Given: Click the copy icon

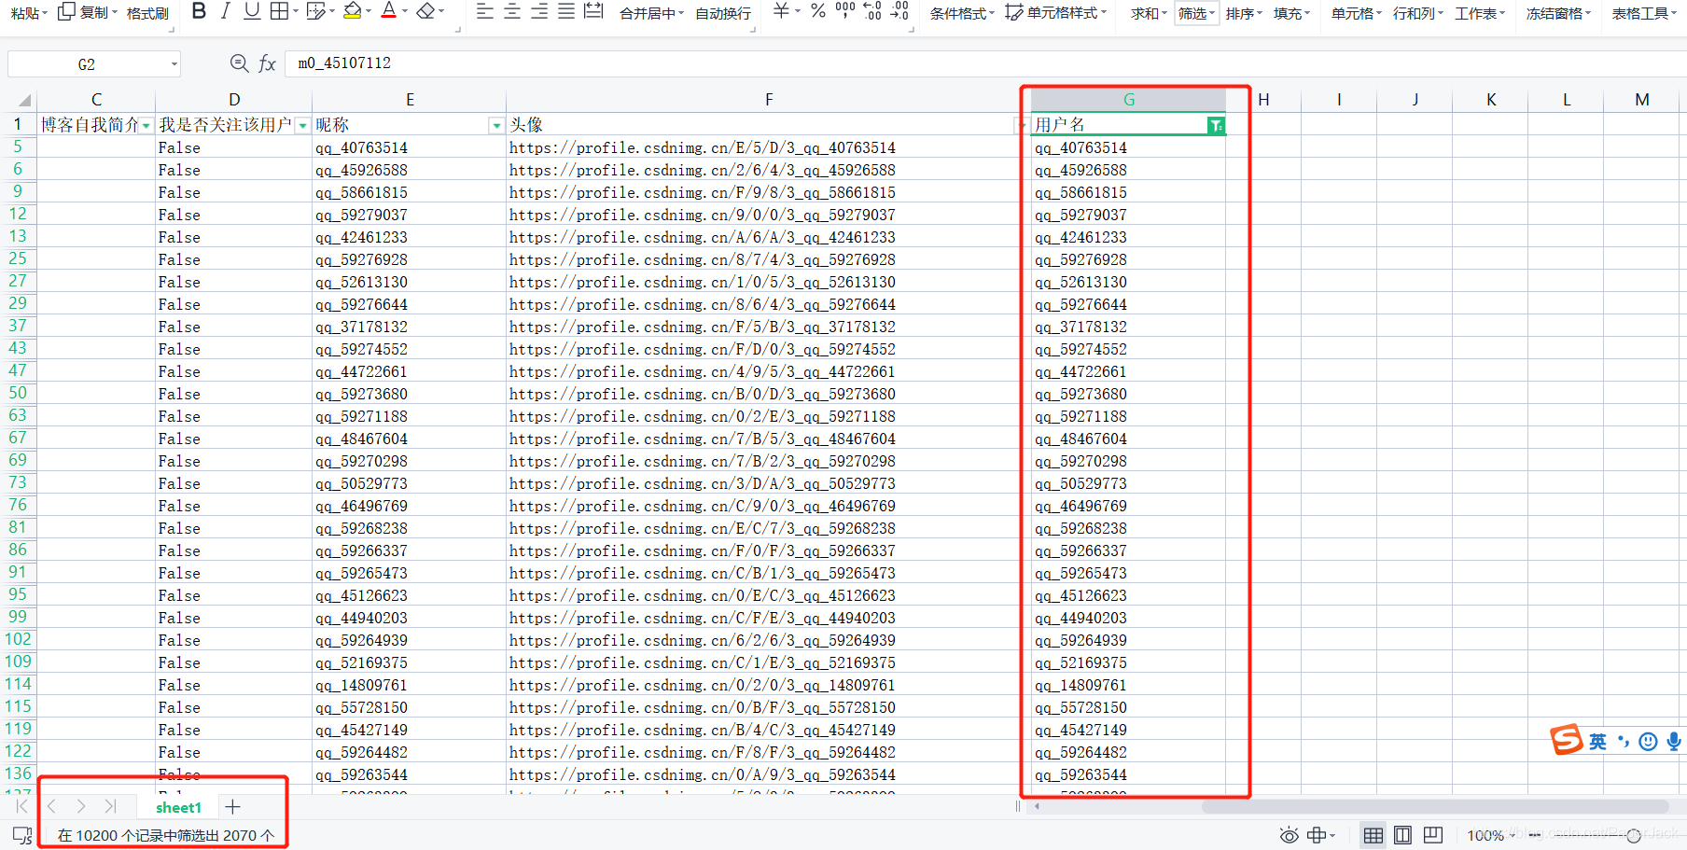Looking at the screenshot, I should point(66,12).
